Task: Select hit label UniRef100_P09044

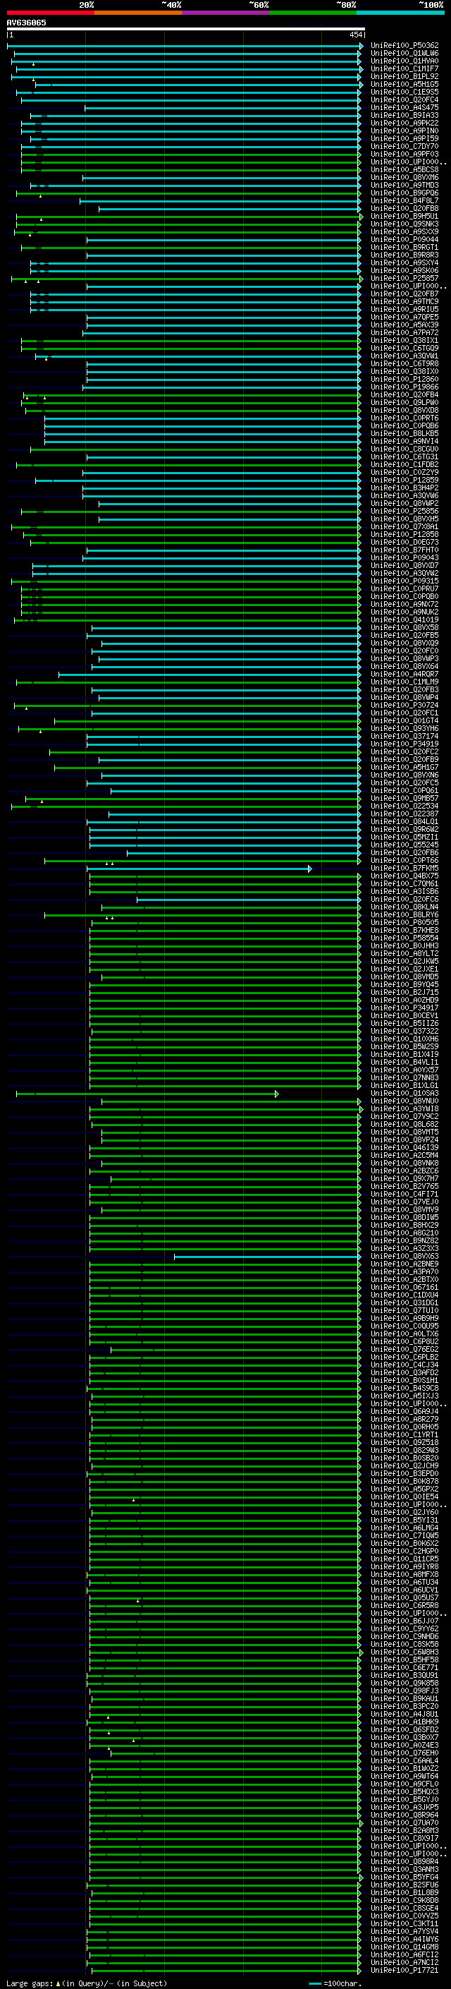Action: 404,239
